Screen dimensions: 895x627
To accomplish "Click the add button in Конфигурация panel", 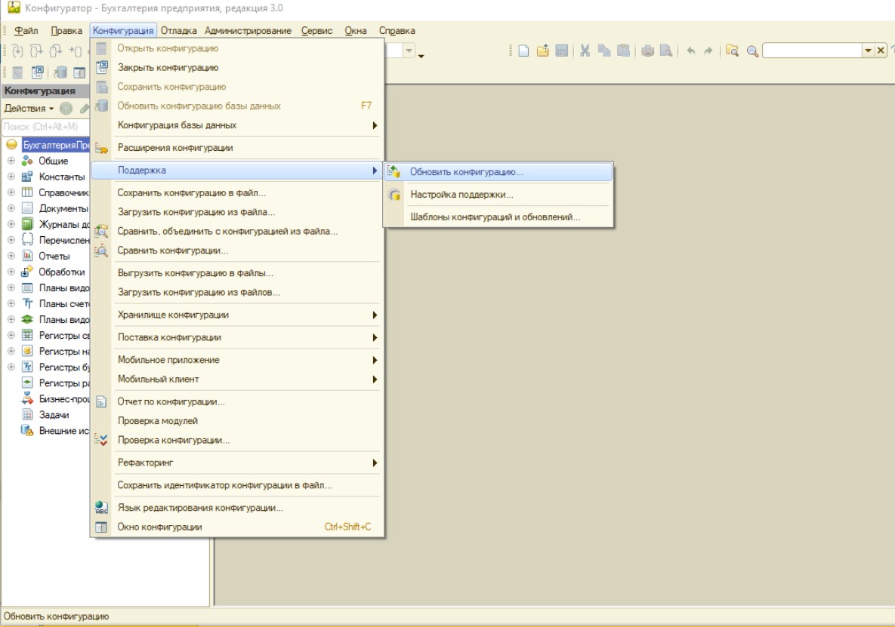I will point(66,109).
